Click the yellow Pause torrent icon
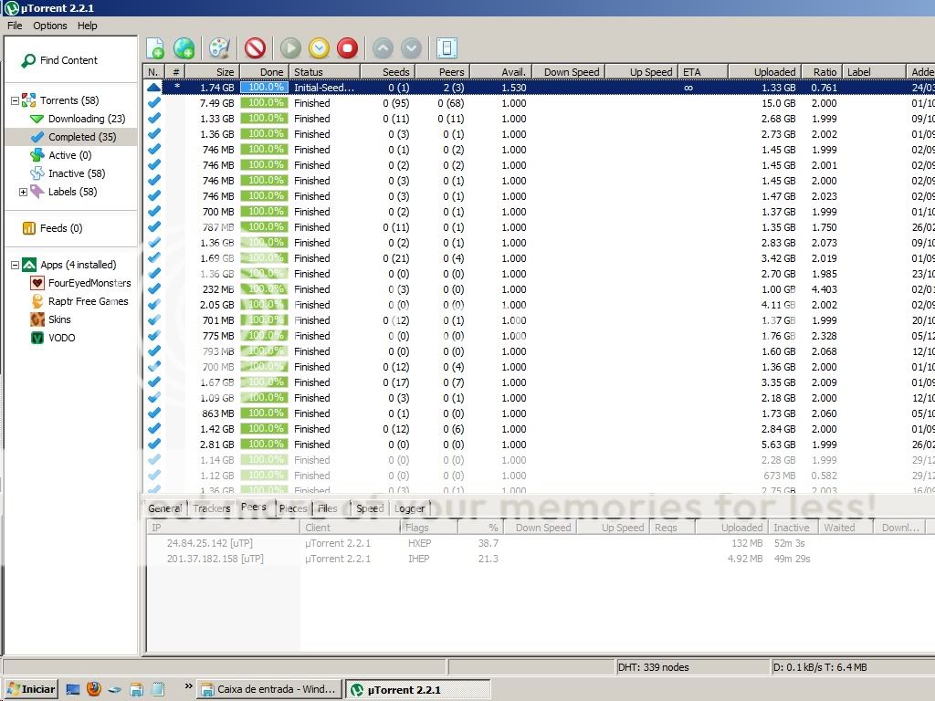Image resolution: width=935 pixels, height=701 pixels. (x=319, y=48)
